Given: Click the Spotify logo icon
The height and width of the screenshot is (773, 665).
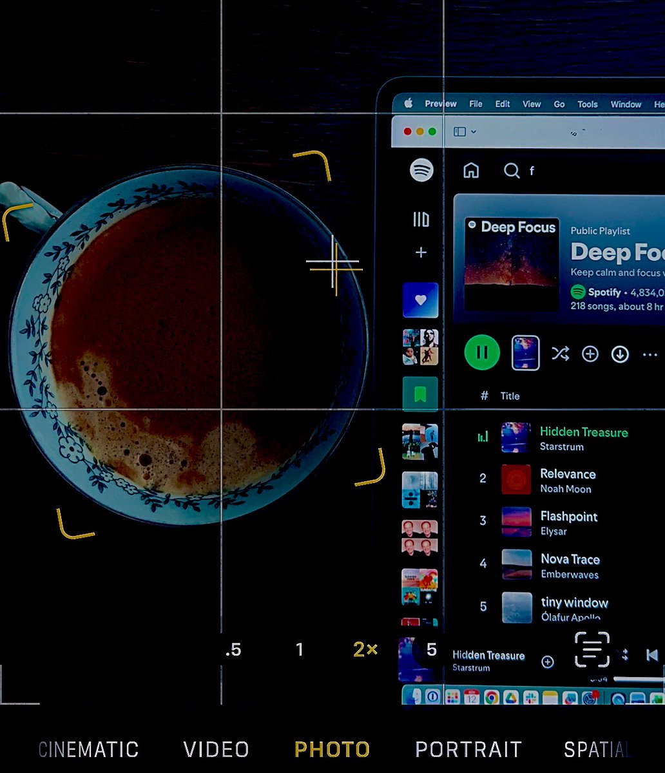Looking at the screenshot, I should coord(421,170).
